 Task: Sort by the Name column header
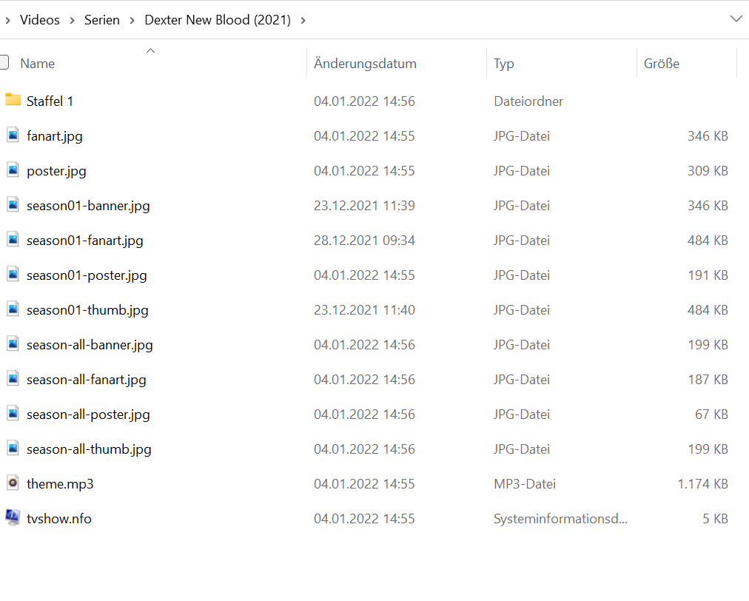tap(37, 64)
